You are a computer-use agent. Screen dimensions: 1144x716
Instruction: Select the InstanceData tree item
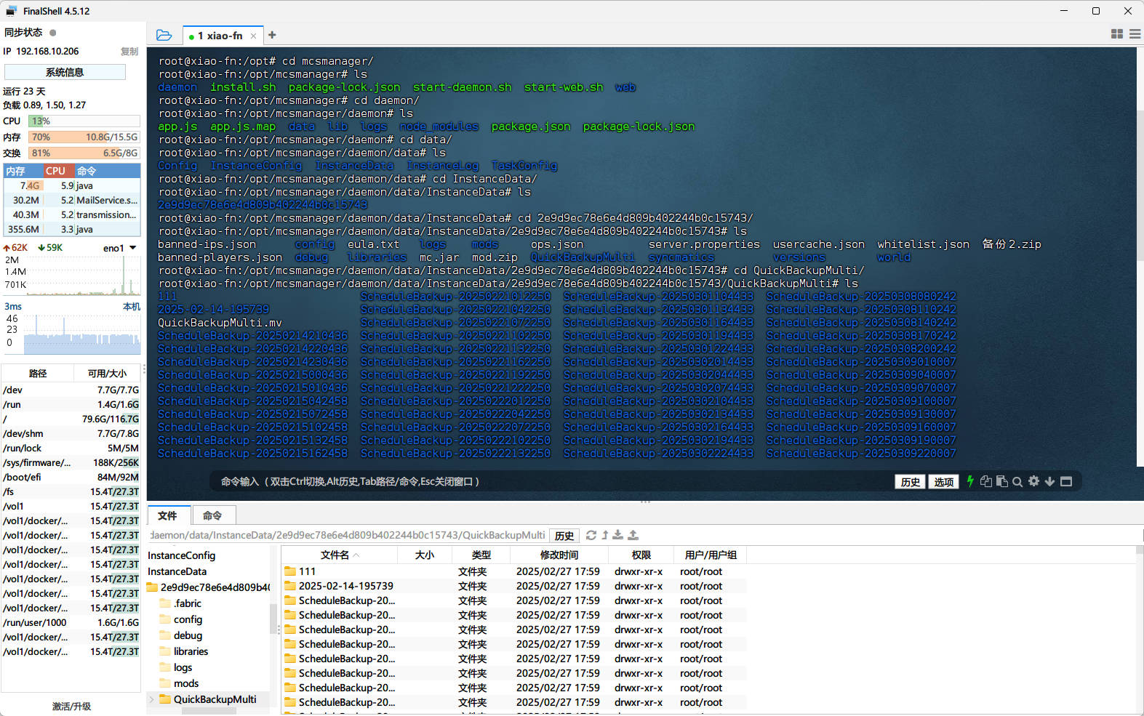click(177, 571)
